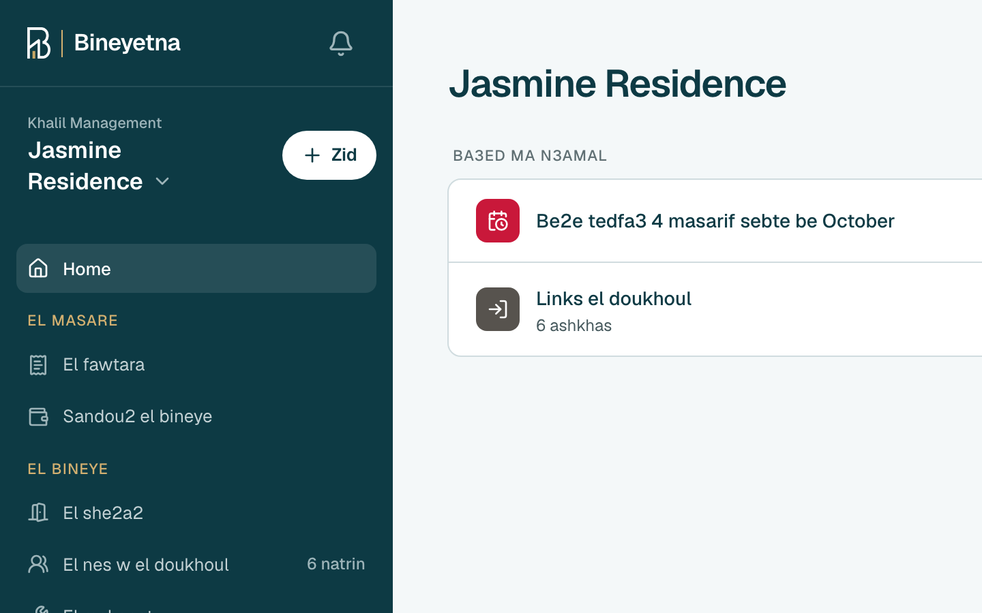Click the plus icon in Zid button

312,155
